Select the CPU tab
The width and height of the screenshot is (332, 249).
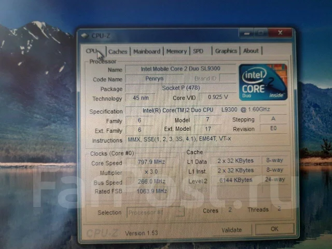pyautogui.click(x=93, y=51)
